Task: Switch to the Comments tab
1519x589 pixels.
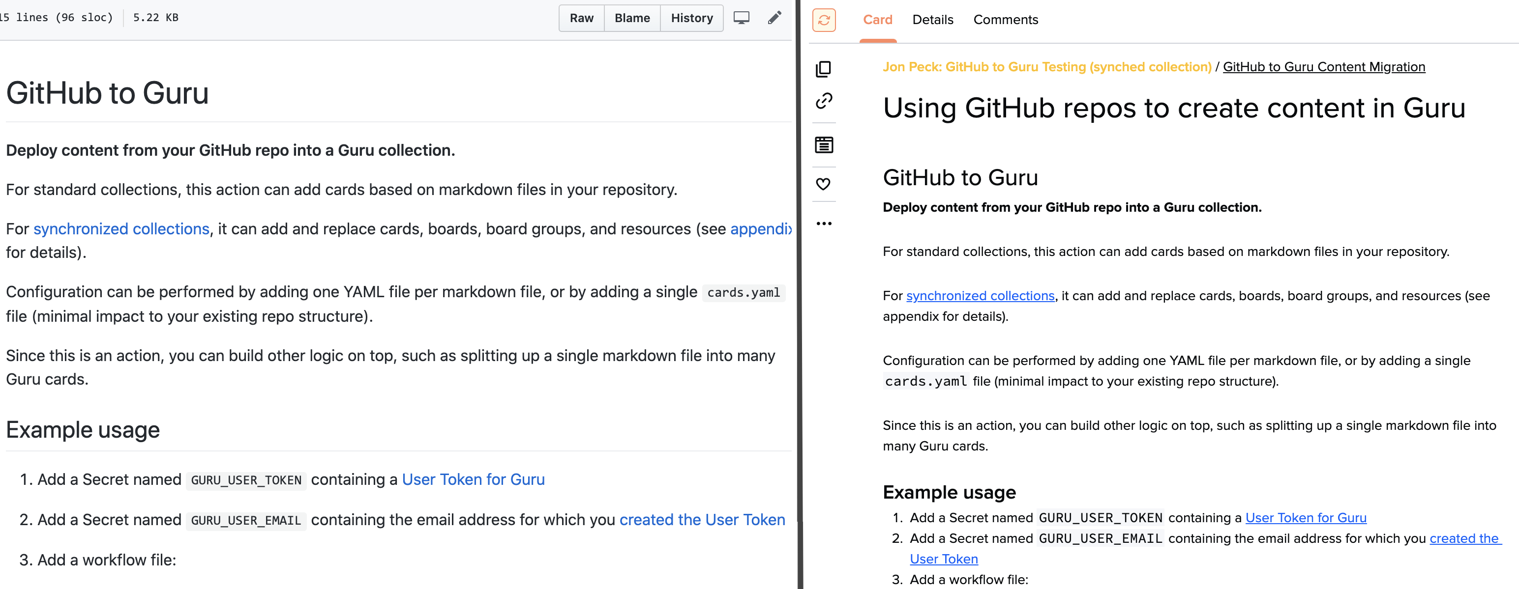Action: [1006, 20]
